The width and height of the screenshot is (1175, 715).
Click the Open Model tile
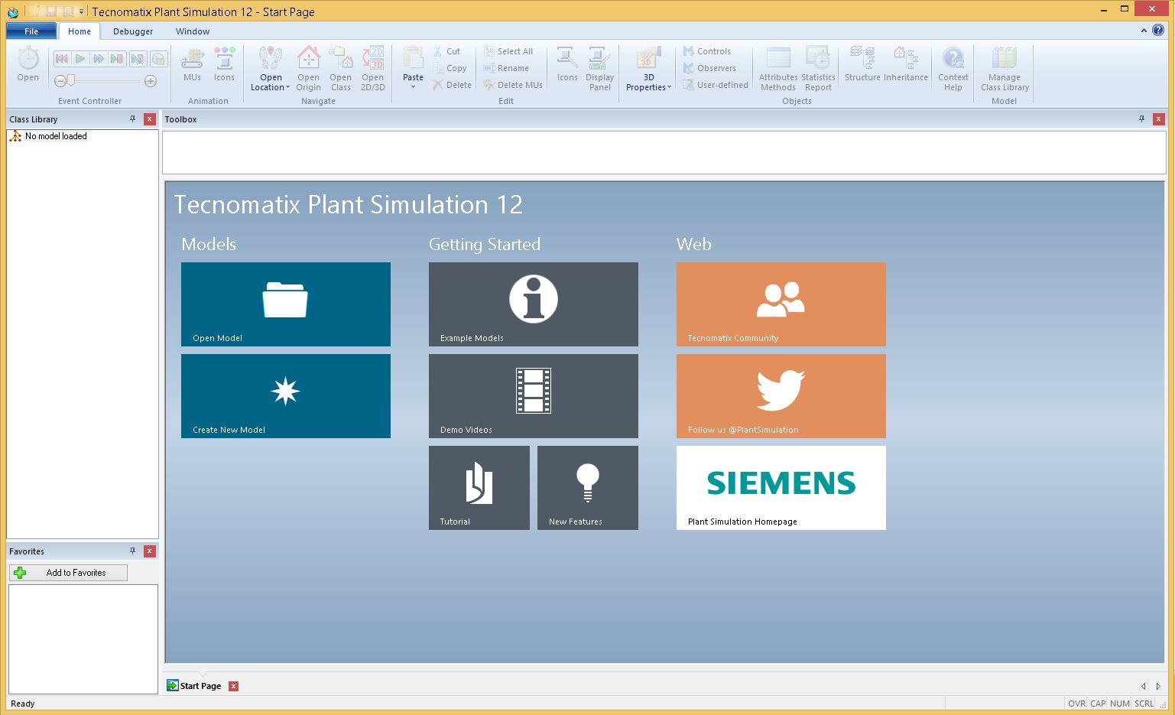coord(286,304)
